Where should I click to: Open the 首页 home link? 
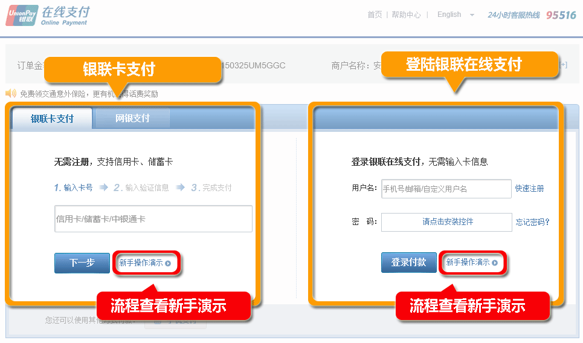point(375,15)
